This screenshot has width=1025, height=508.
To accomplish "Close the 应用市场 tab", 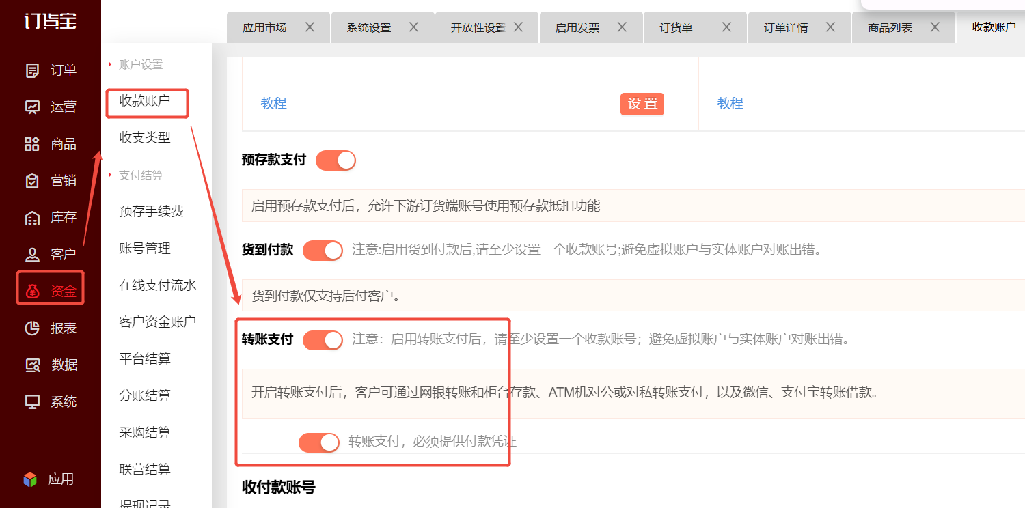I will pos(310,27).
